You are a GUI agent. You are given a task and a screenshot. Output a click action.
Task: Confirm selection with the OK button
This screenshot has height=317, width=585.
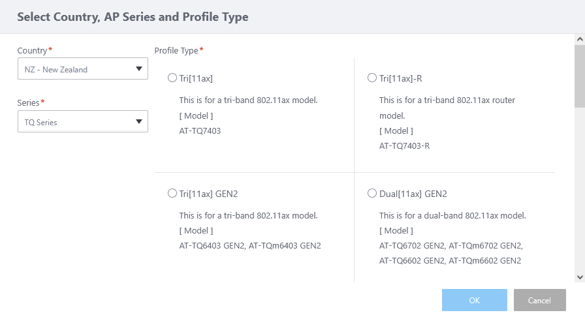(474, 300)
